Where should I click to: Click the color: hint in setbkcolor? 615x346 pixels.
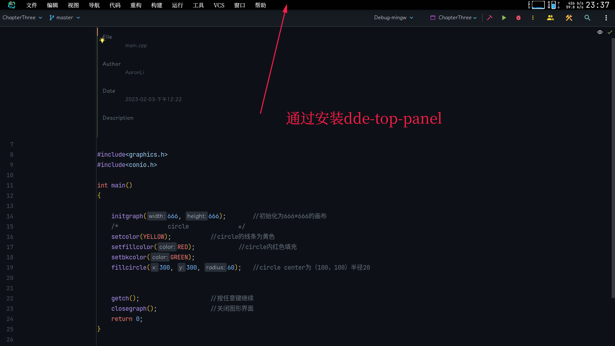(x=160, y=257)
